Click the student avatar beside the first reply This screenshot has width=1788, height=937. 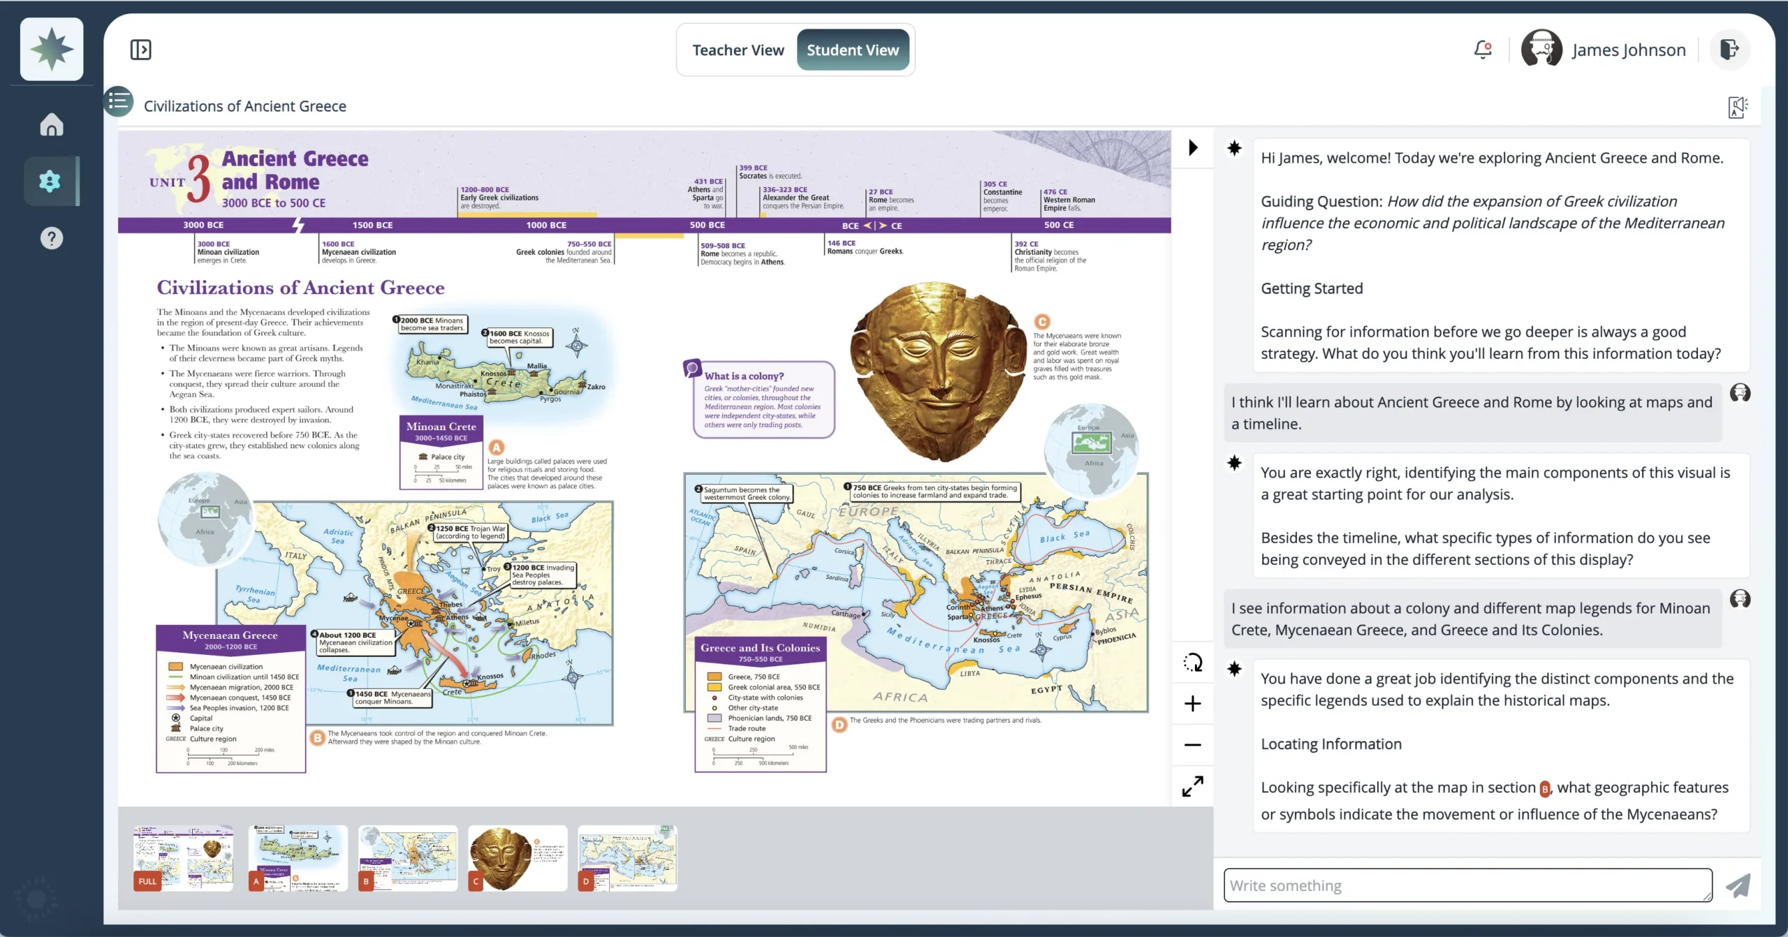(1740, 393)
